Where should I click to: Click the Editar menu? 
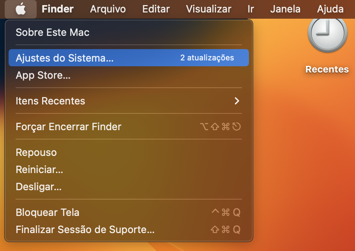156,9
